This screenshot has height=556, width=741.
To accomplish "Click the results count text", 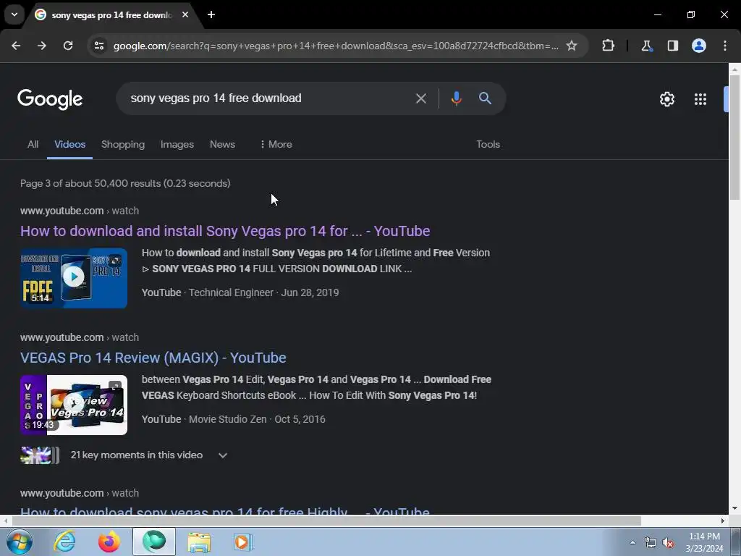I will click(x=125, y=183).
